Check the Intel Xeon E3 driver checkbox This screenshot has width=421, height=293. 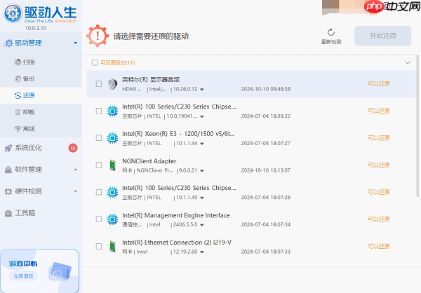(x=99, y=138)
